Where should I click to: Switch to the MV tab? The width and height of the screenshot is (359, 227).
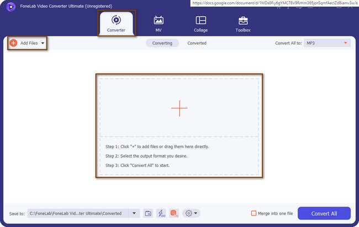pyautogui.click(x=158, y=23)
